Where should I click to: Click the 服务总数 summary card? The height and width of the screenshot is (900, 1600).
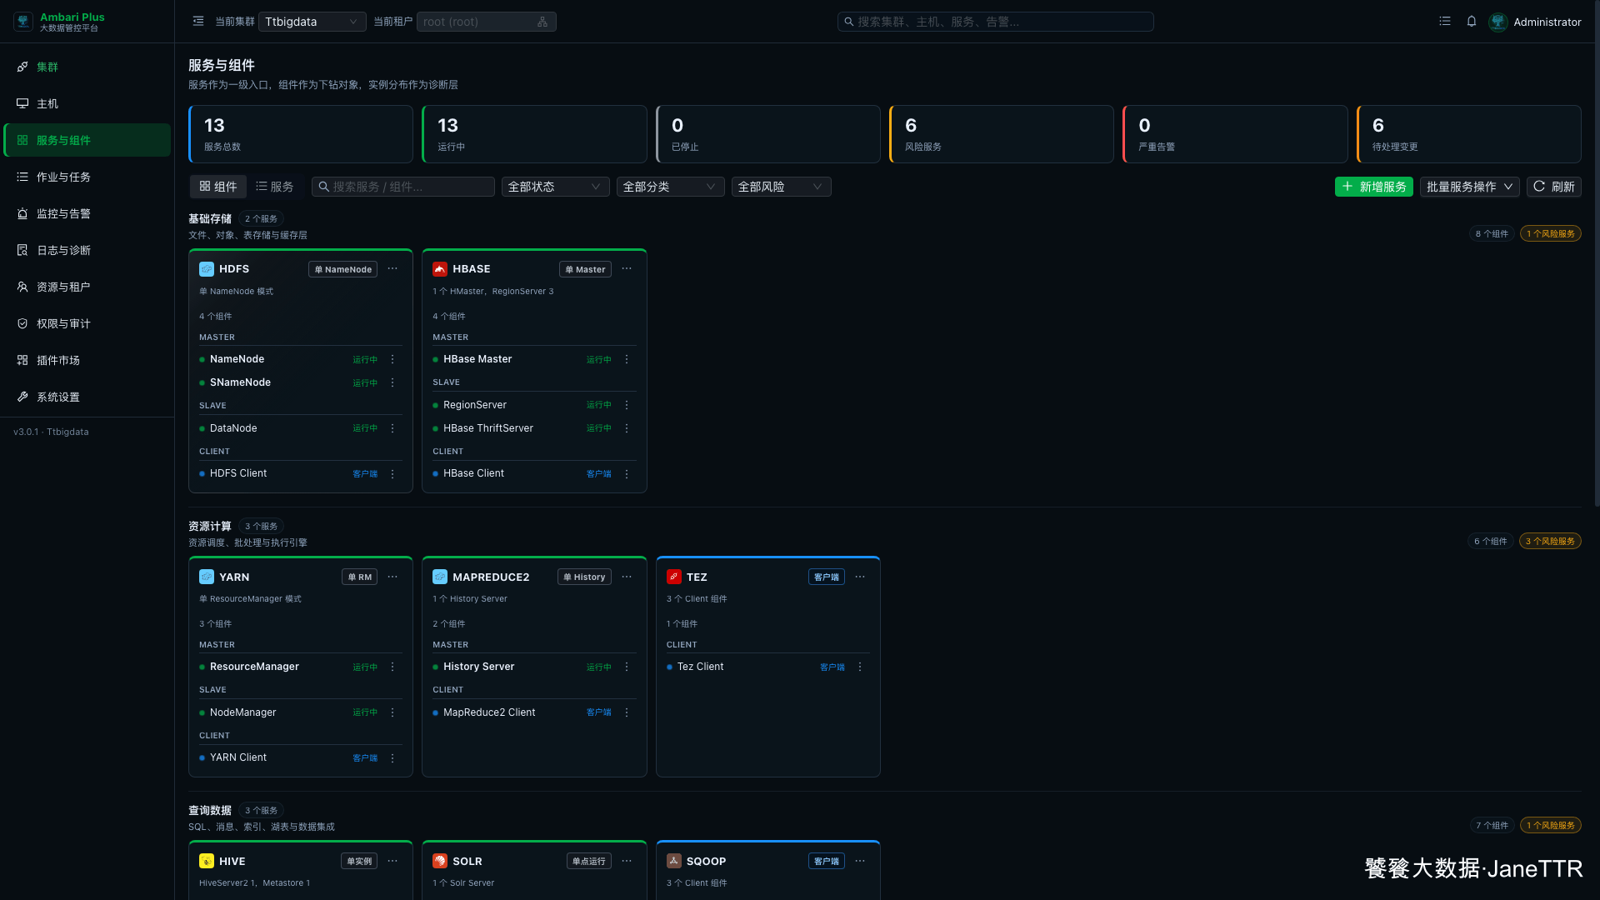point(301,134)
